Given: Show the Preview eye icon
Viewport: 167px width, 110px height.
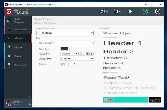Looking at the screenshot, I should [x=130, y=11].
